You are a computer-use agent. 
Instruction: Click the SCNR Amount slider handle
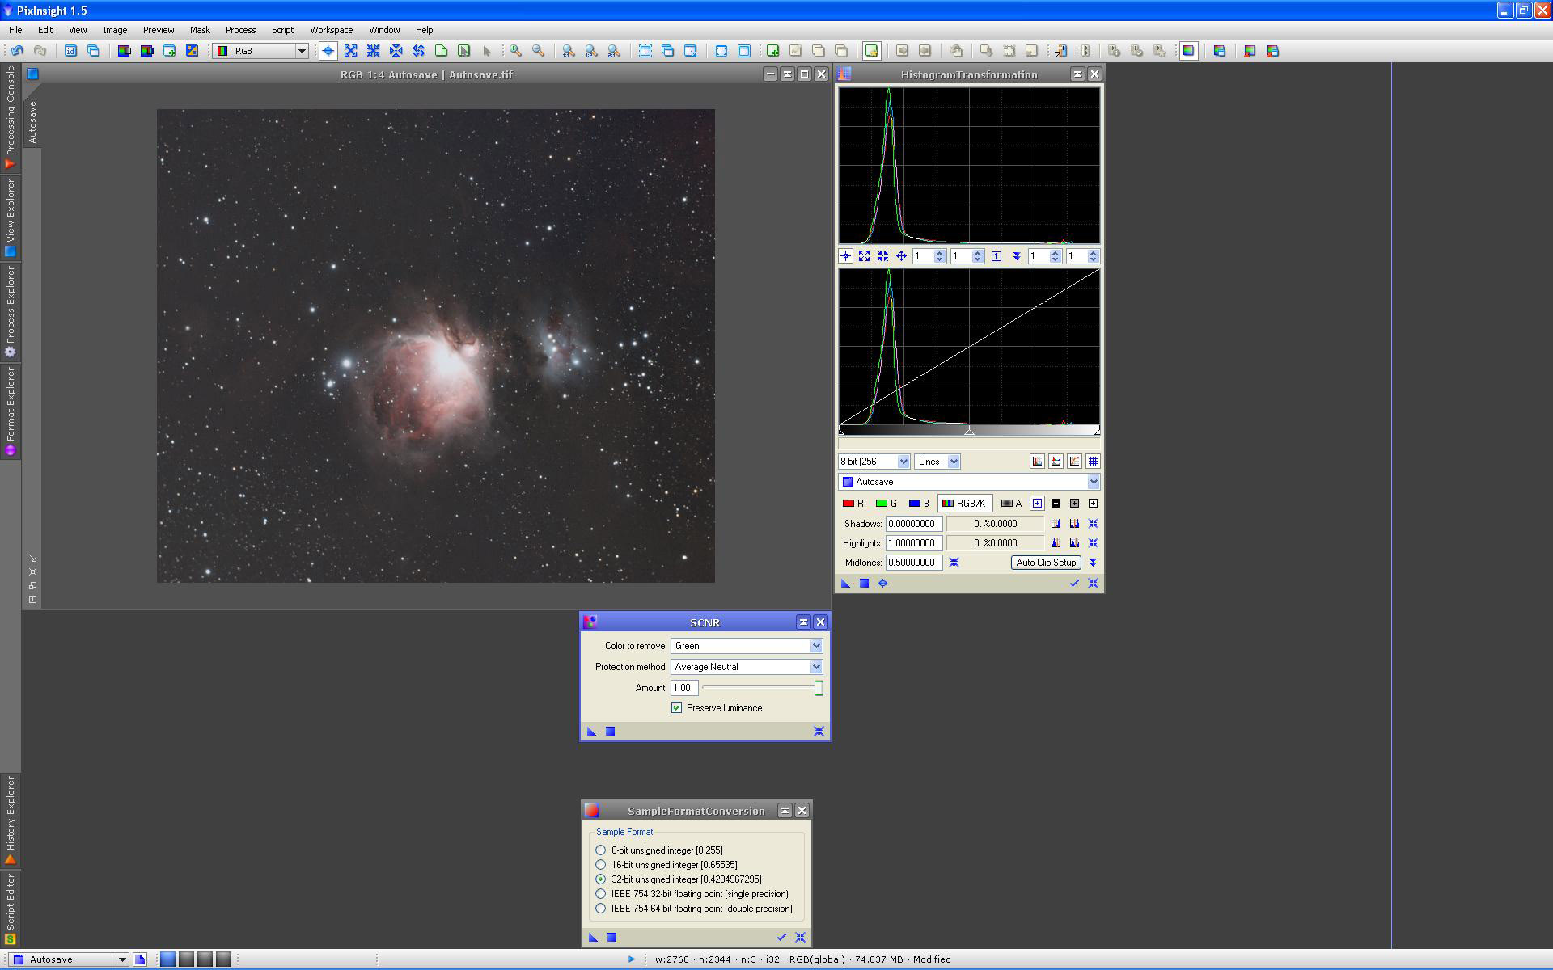[x=819, y=688]
